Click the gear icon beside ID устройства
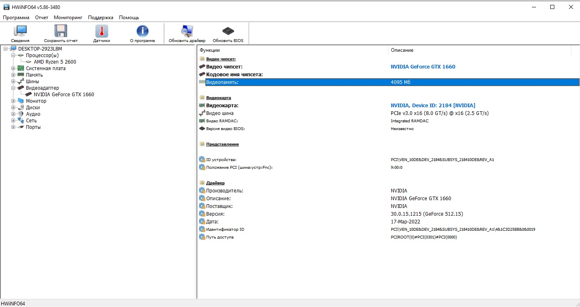The width and height of the screenshot is (580, 307). click(x=202, y=159)
